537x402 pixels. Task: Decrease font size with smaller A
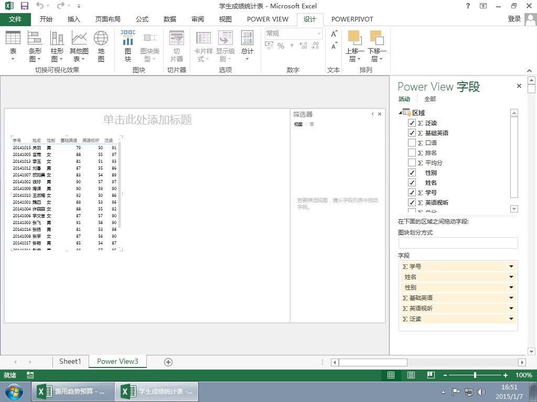click(334, 46)
